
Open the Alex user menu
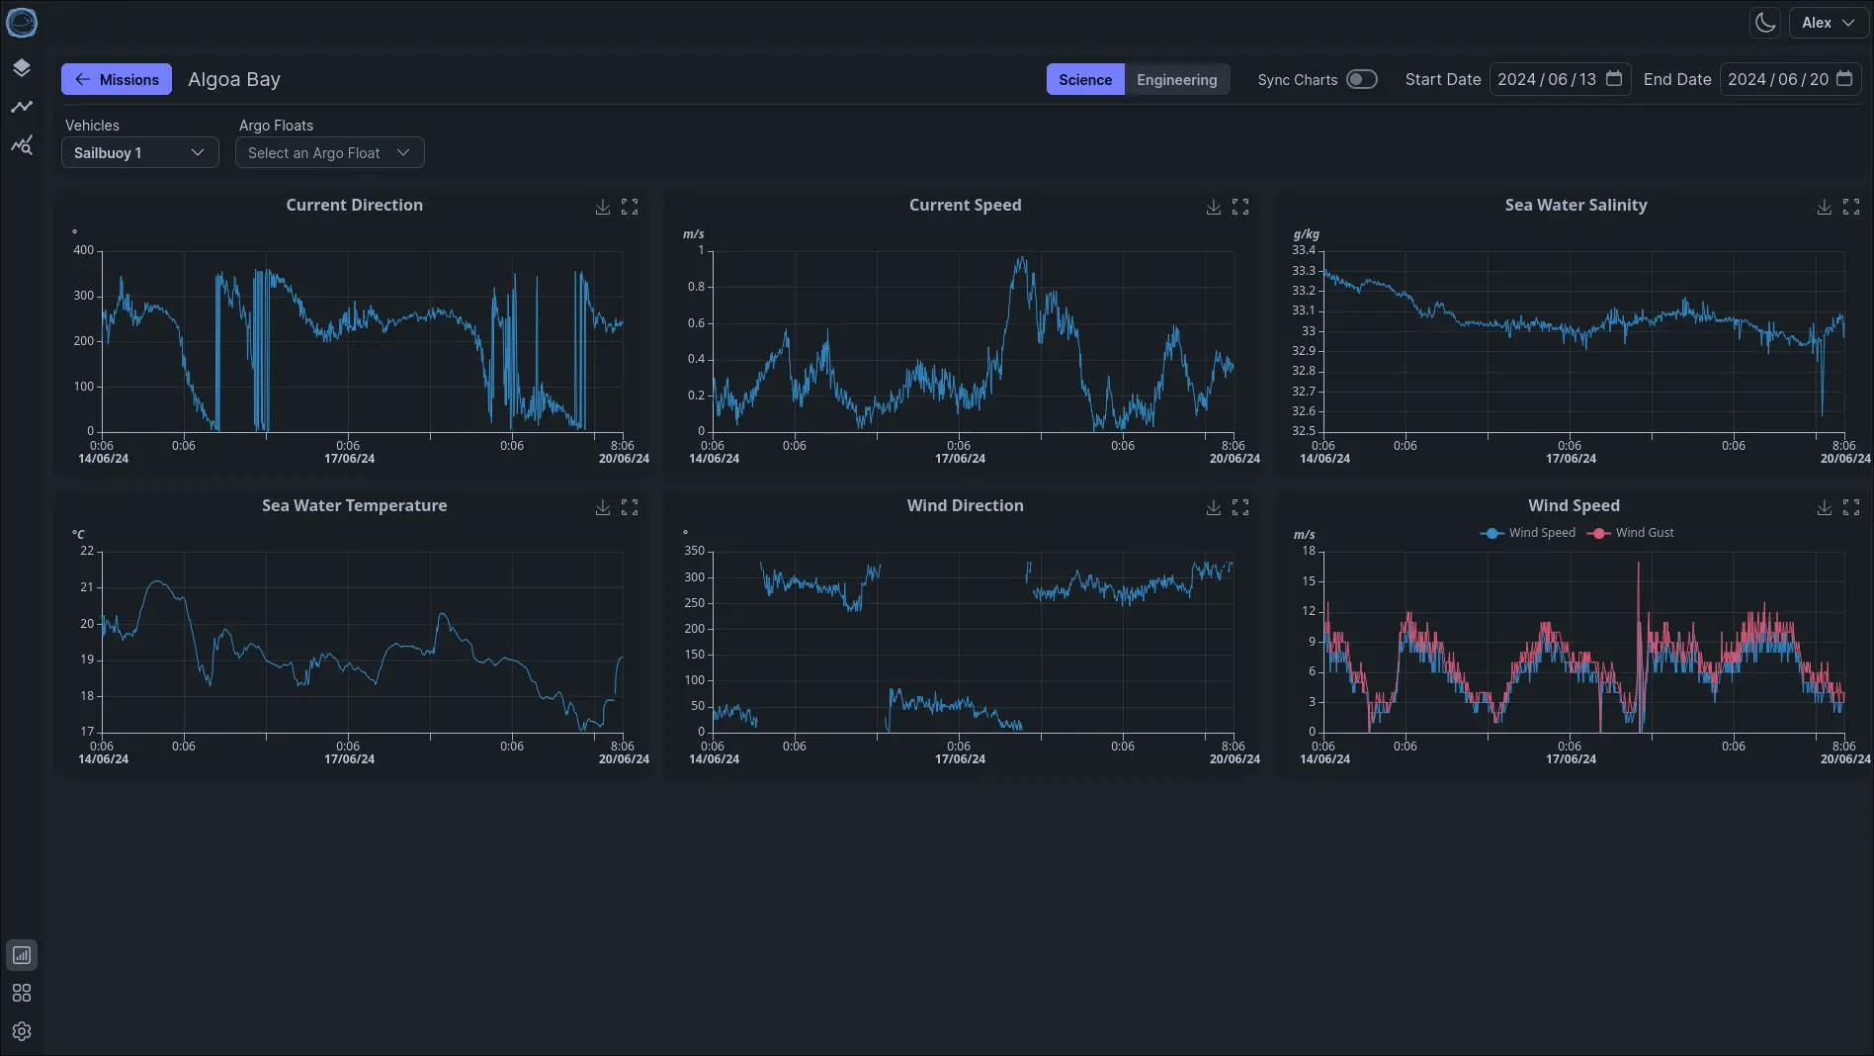[1827, 23]
